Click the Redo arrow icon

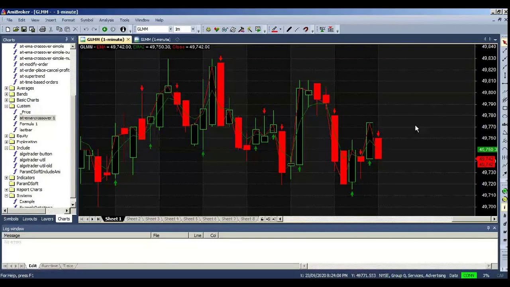(x=94, y=29)
